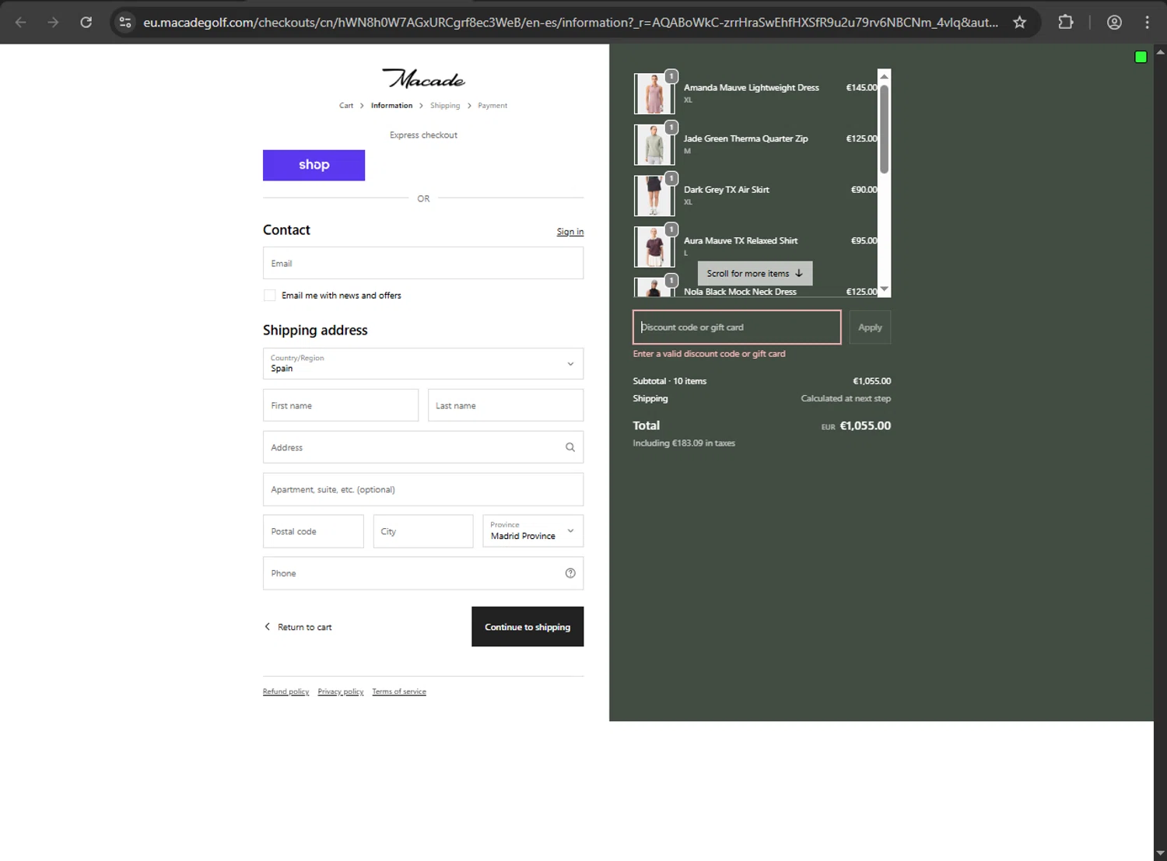Click Amanda Mauve Lightweight Dress thumbnail
This screenshot has height=861, width=1167.
click(654, 93)
